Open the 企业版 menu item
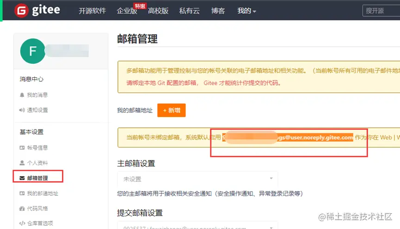The height and width of the screenshot is (229, 400). coord(127,11)
